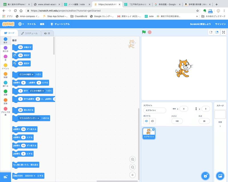The height and width of the screenshot is (182, 228).
Task: Select the イベント yellow category
Action: pos(5,66)
